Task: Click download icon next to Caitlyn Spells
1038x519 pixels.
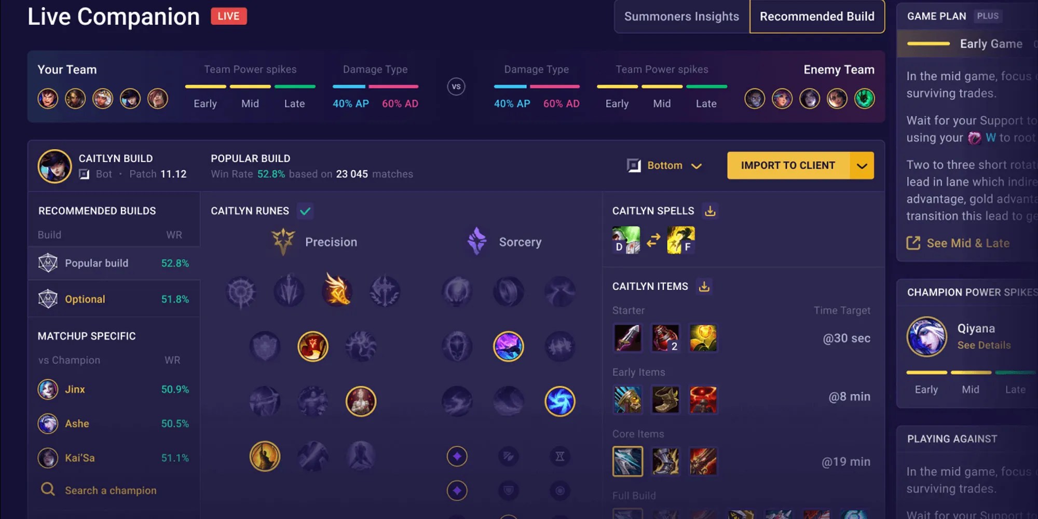Action: (710, 211)
